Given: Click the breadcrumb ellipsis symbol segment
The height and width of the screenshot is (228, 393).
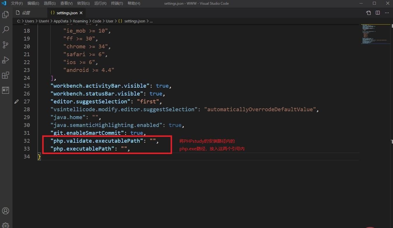Looking at the screenshot, I should [151, 21].
